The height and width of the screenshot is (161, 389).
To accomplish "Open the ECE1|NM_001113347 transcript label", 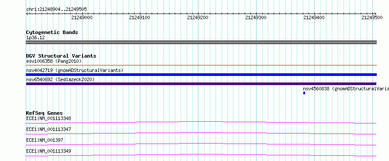I will pos(49,129).
